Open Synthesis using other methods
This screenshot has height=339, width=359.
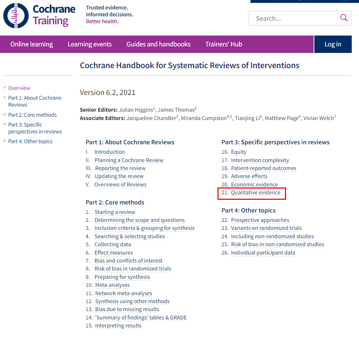tap(132, 301)
